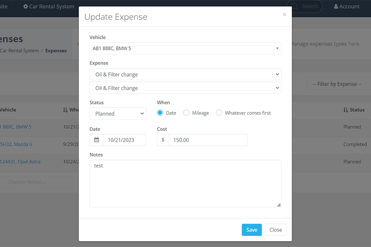Expand the first Expense dropdown
This screenshot has width=371, height=247.
click(x=185, y=75)
